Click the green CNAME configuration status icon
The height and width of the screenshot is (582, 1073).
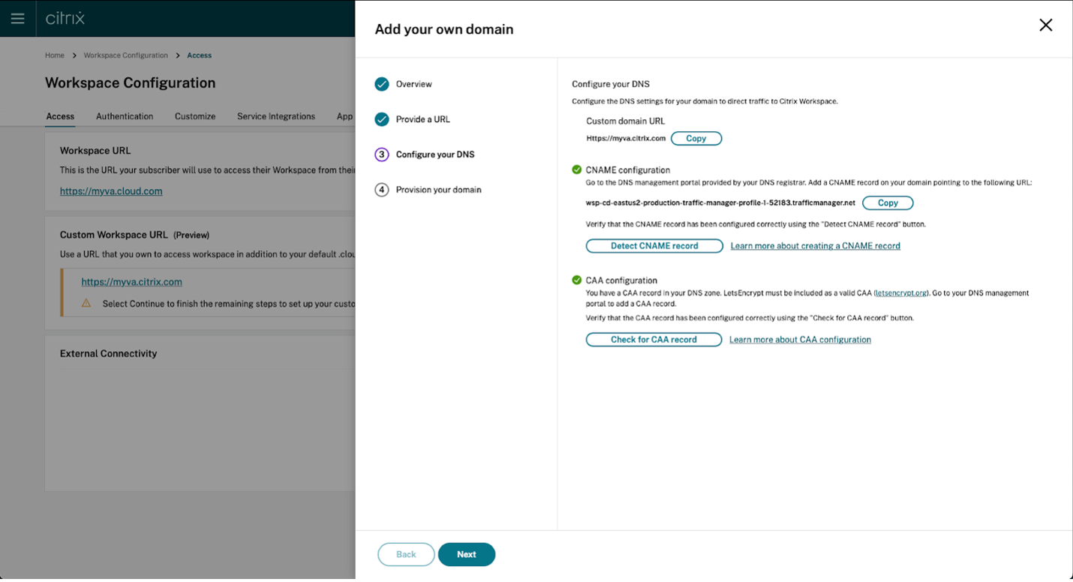576,169
